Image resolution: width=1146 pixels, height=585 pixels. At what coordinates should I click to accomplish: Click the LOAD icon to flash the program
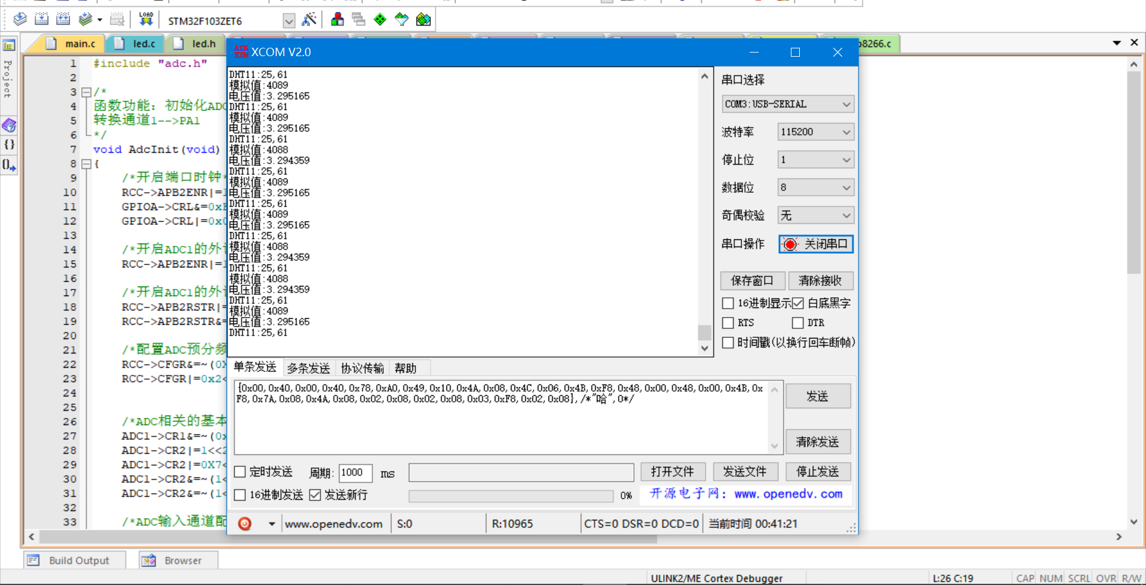click(x=146, y=19)
